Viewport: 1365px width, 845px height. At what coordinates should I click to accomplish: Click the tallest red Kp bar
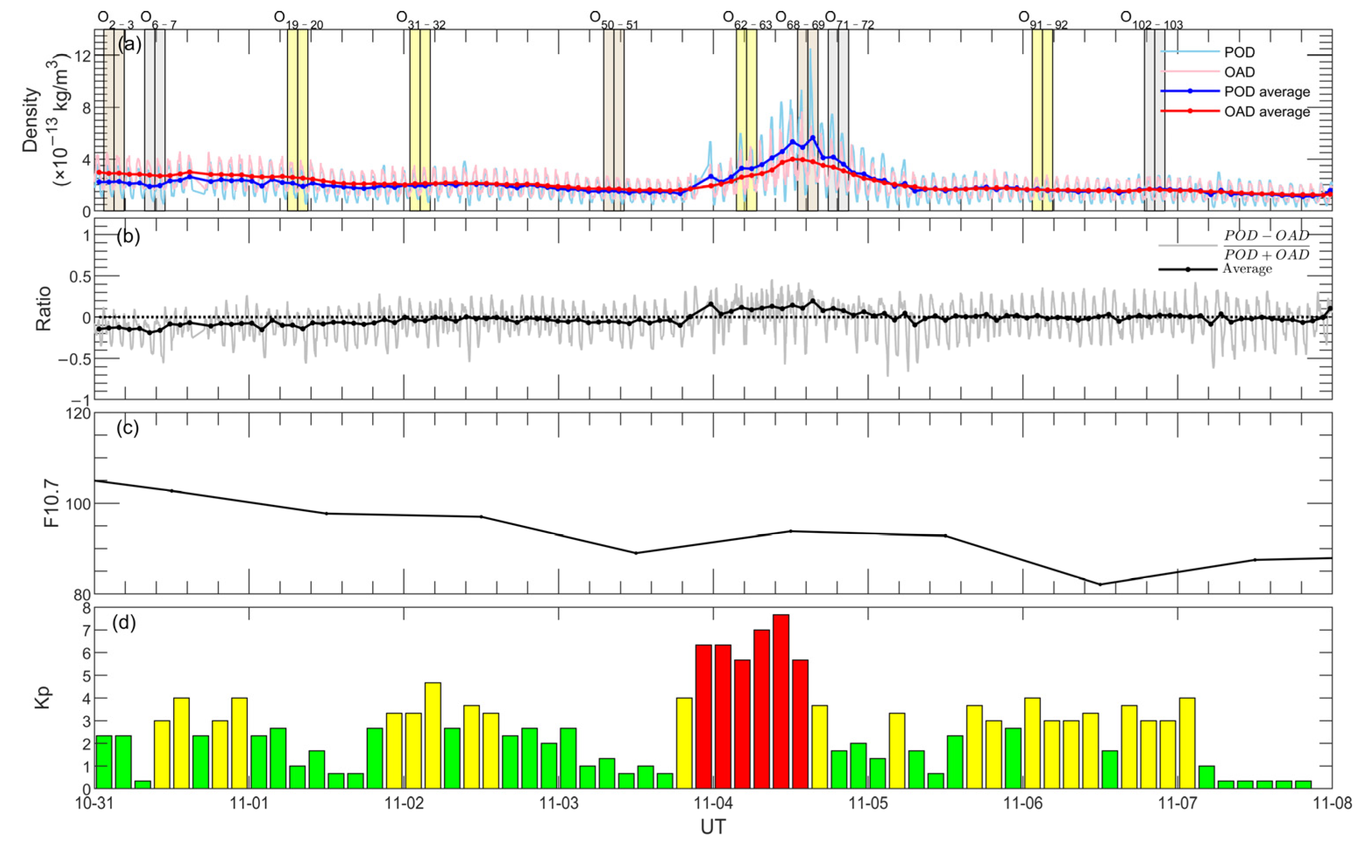tap(781, 701)
